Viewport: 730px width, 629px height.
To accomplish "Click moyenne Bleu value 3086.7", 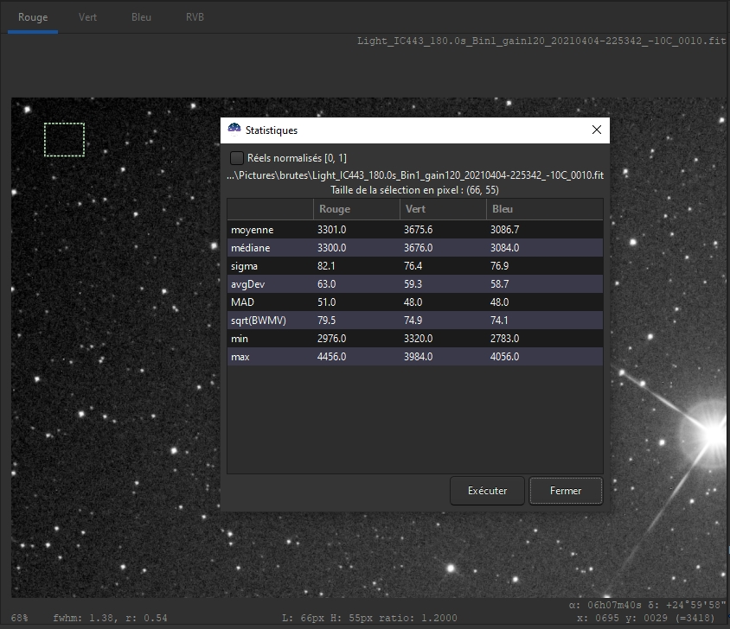I will coord(504,230).
